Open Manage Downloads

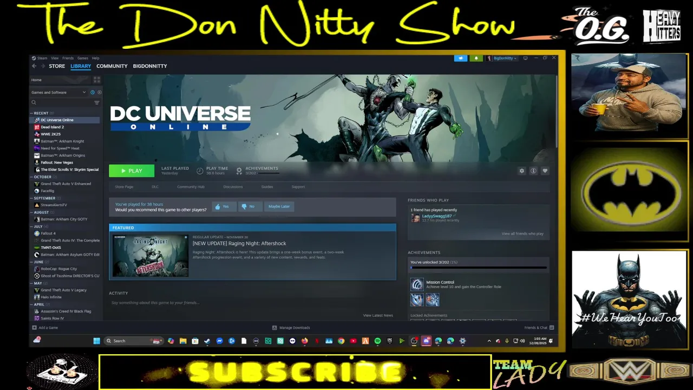coord(291,328)
